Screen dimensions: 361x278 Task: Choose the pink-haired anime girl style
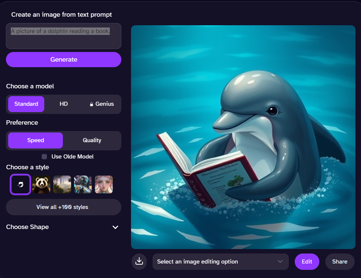[x=104, y=184]
